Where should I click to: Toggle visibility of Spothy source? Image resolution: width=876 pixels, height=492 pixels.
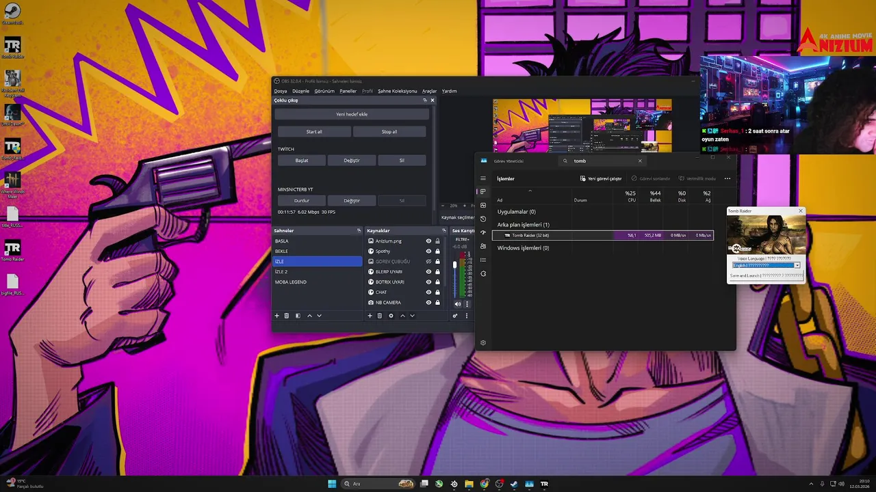(429, 251)
